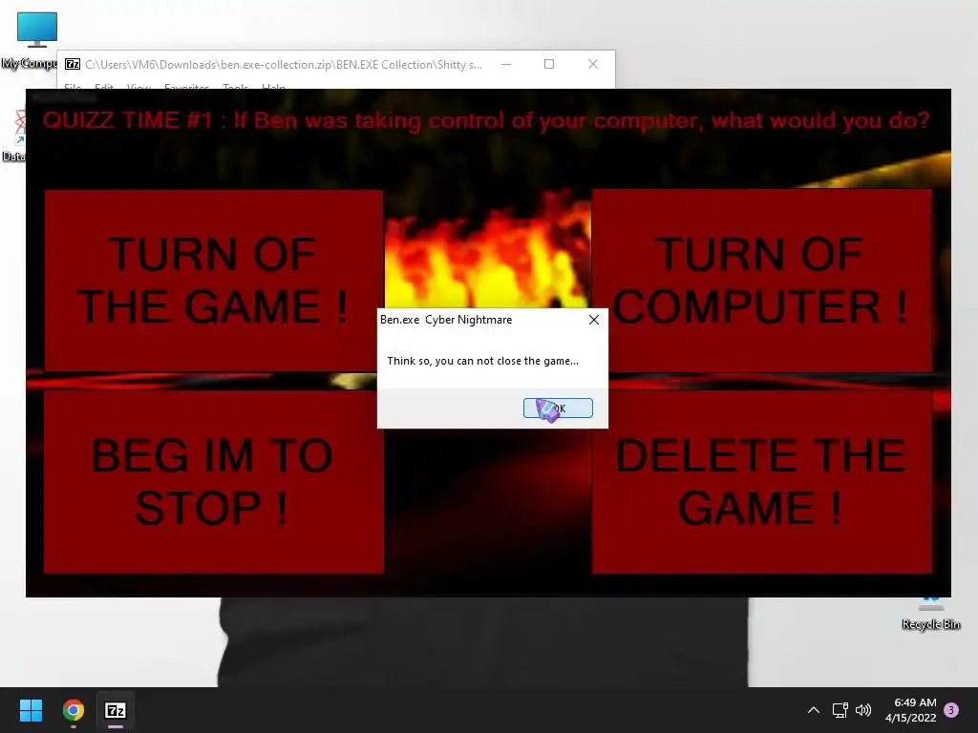Show hidden system tray icons
The image size is (978, 733).
click(x=814, y=710)
